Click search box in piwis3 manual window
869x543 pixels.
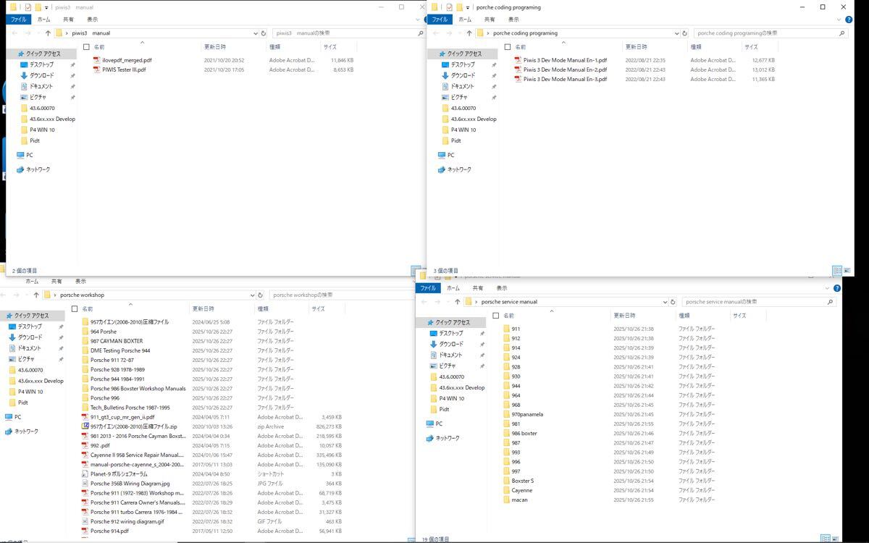(348, 33)
